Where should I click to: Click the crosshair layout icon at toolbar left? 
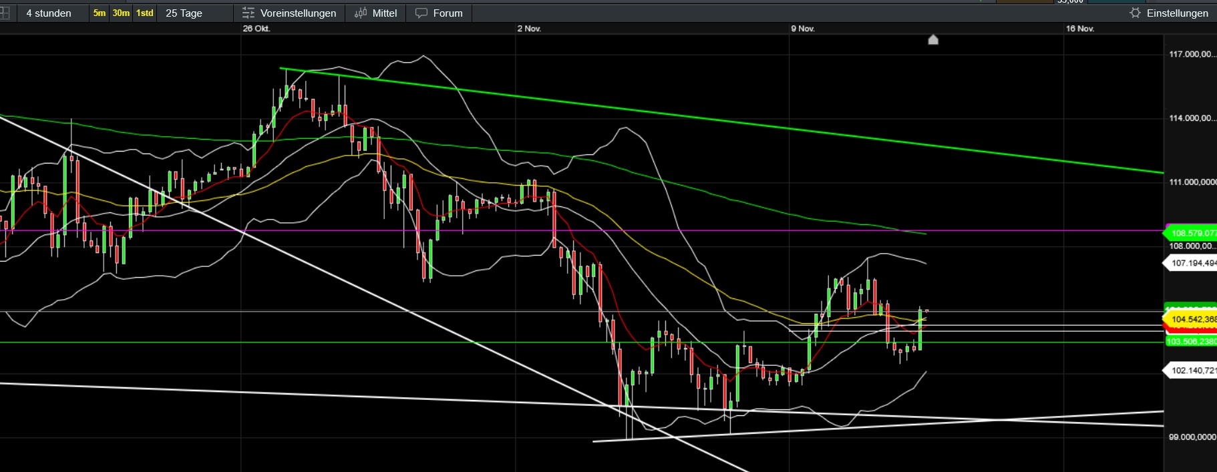(5, 13)
